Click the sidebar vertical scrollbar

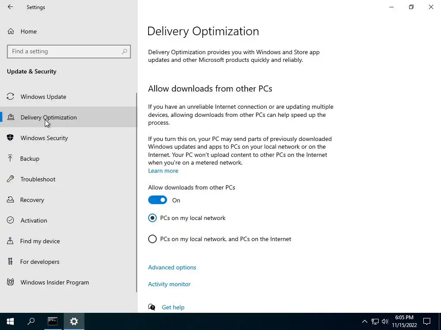137,192
